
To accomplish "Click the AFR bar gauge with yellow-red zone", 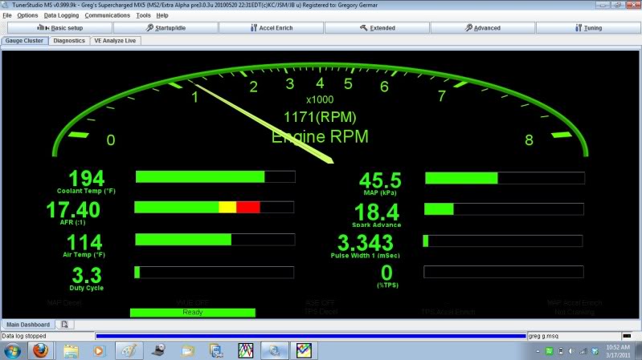I will coord(215,207).
